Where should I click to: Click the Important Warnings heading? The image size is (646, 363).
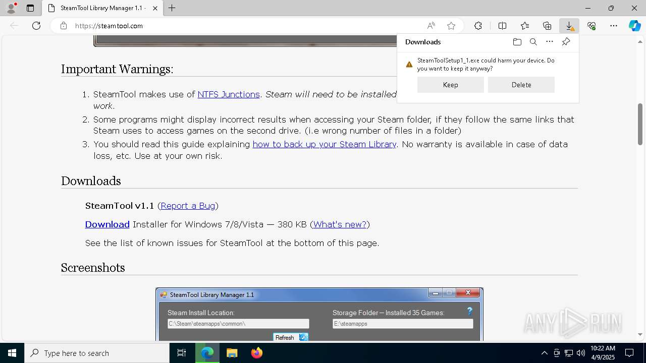(117, 69)
